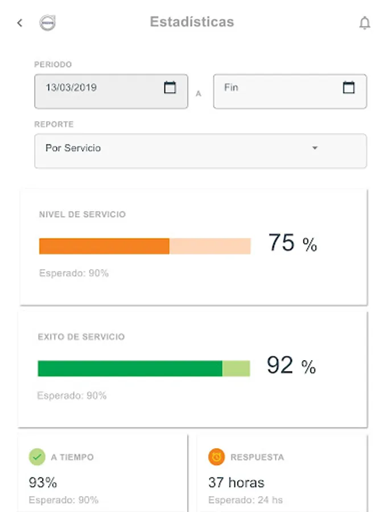The image size is (384, 512).
Task: Expand the Por Servicio dropdown arrow
Action: tap(315, 148)
